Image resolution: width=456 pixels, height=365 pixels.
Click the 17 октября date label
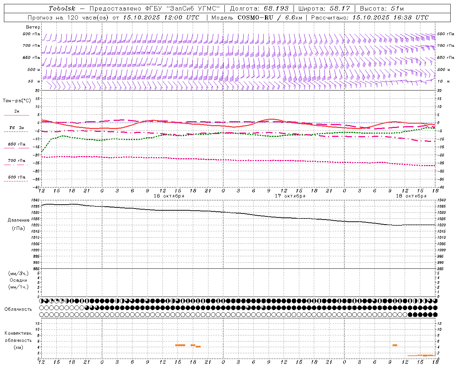[x=290, y=196]
